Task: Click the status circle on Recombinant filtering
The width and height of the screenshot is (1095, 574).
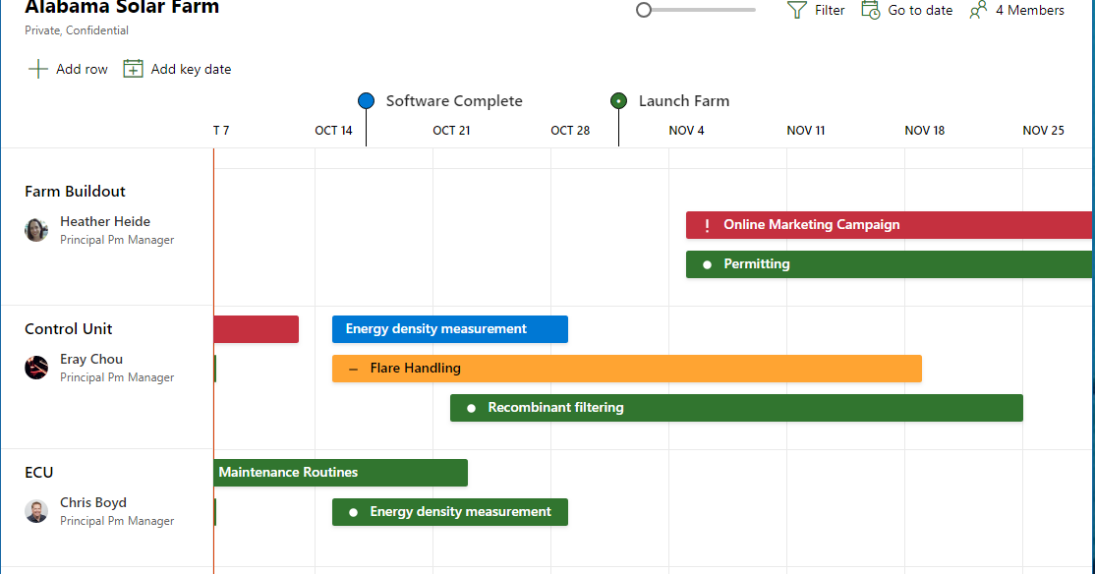Action: coord(471,407)
